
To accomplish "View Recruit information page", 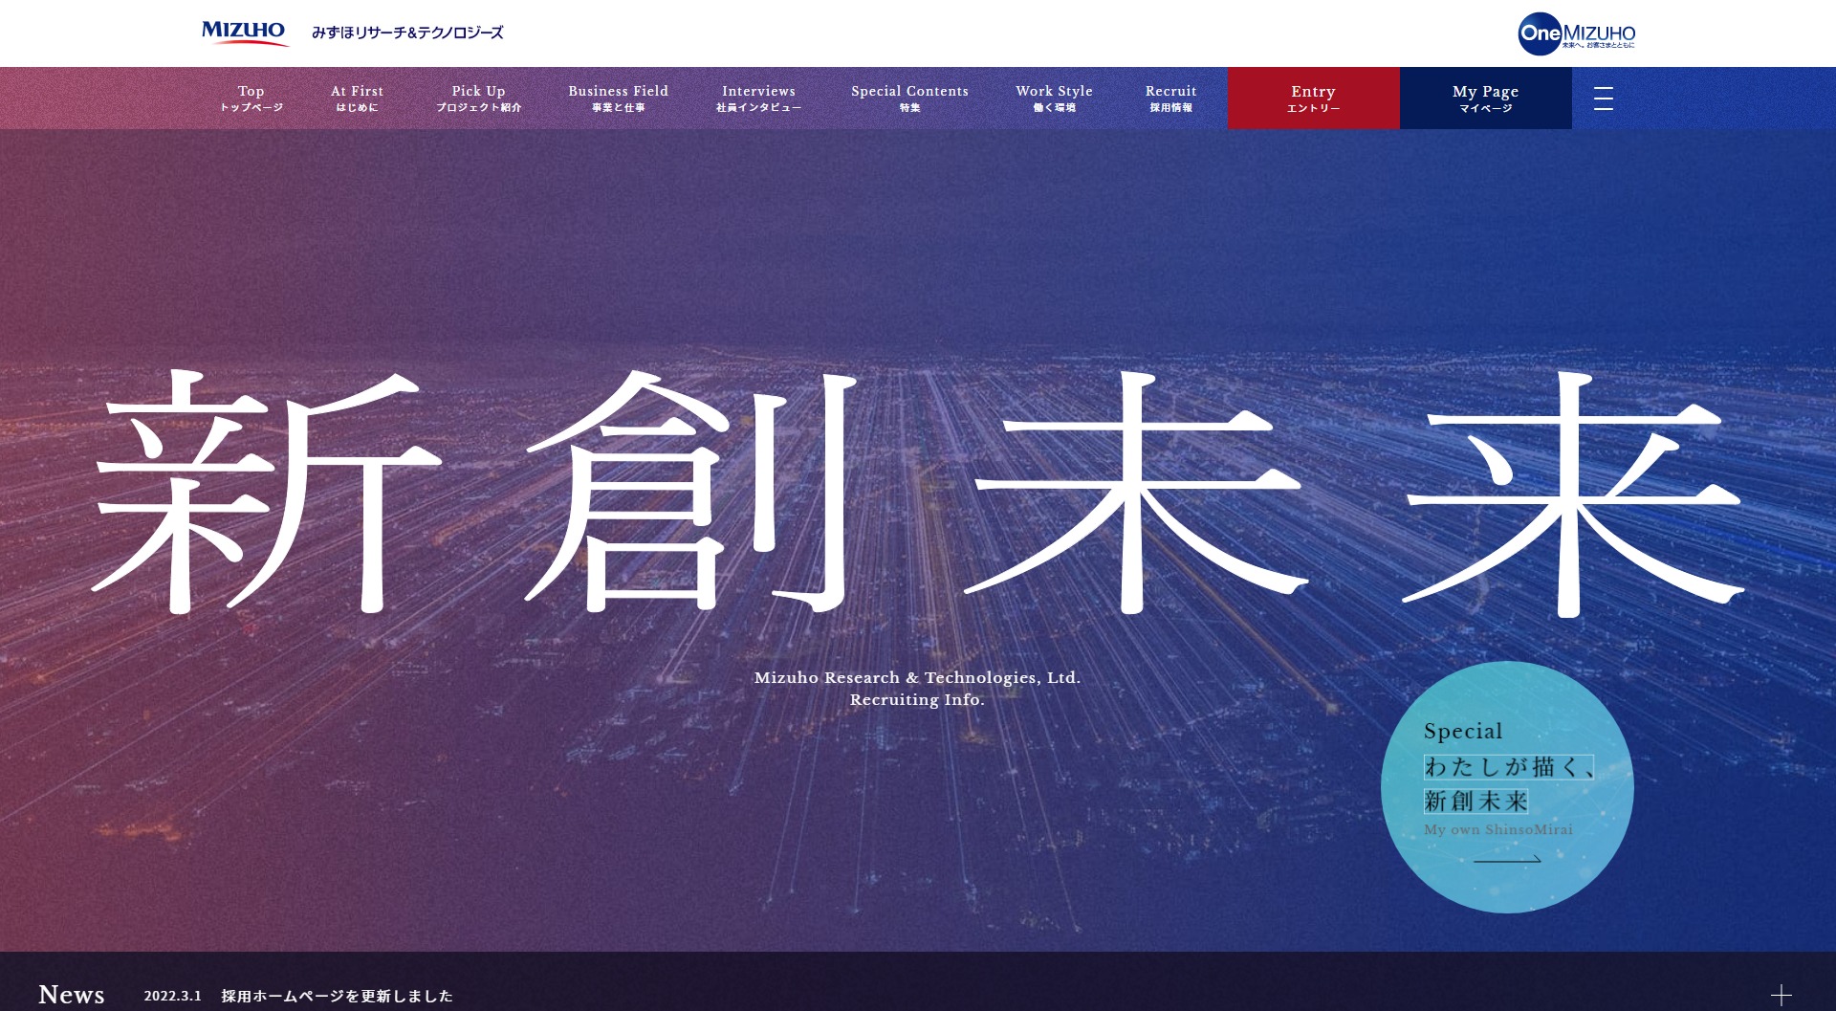I will [x=1170, y=99].
